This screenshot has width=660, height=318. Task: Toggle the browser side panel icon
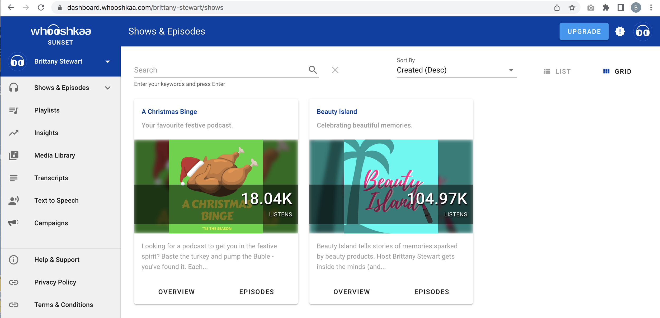click(x=621, y=8)
